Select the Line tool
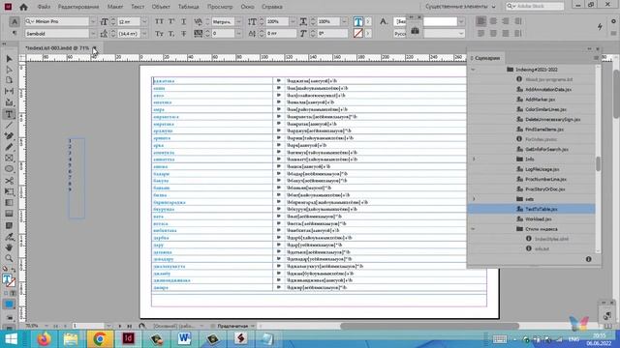620x348 pixels. pos(9,125)
